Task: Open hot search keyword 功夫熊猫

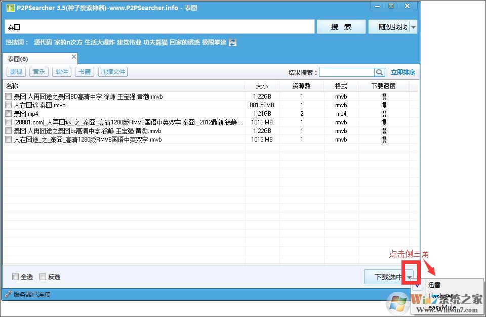Action: tap(155, 42)
